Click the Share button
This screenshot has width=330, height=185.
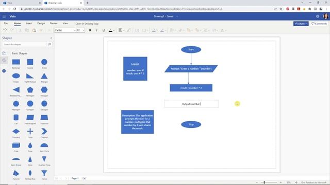click(301, 24)
